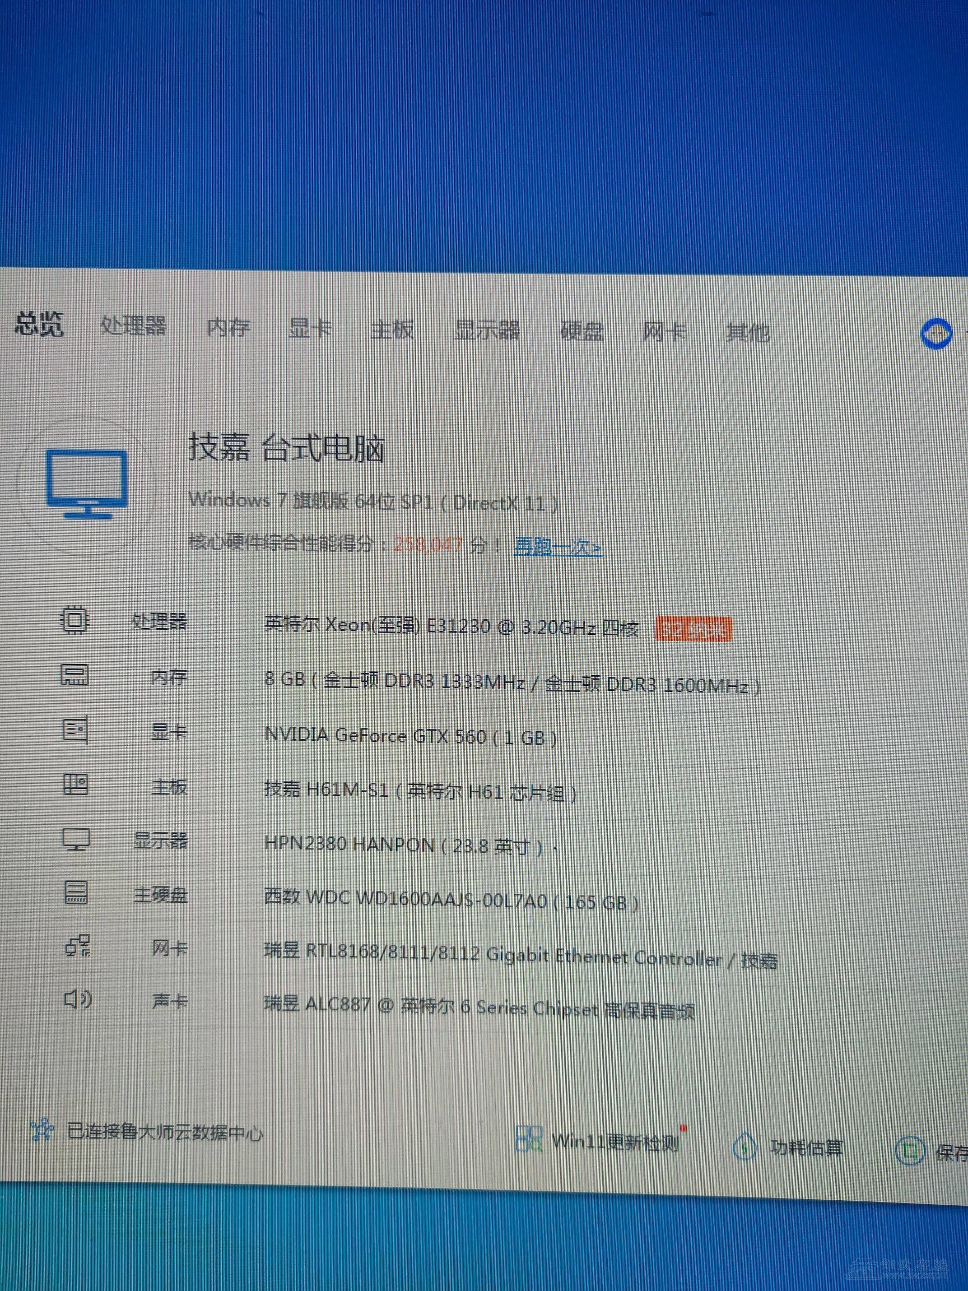Switch to the 处理器 tab

pos(134,326)
